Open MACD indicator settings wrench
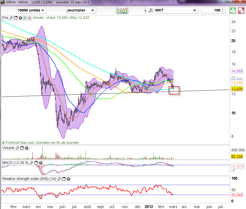Screen dimensions: 246x209 (31, 163)
